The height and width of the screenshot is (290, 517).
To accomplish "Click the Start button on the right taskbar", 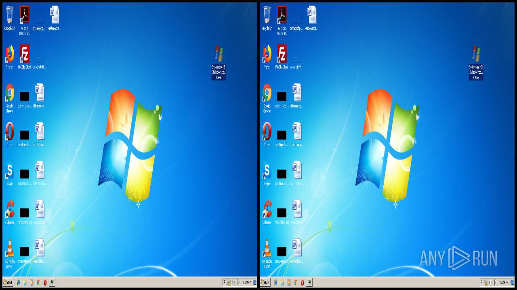I will pyautogui.click(x=265, y=282).
